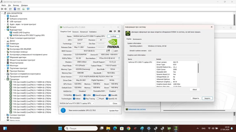The image size is (236, 132).
Task: Click the details list vertical scrollbar
Action: (x=198, y=68)
